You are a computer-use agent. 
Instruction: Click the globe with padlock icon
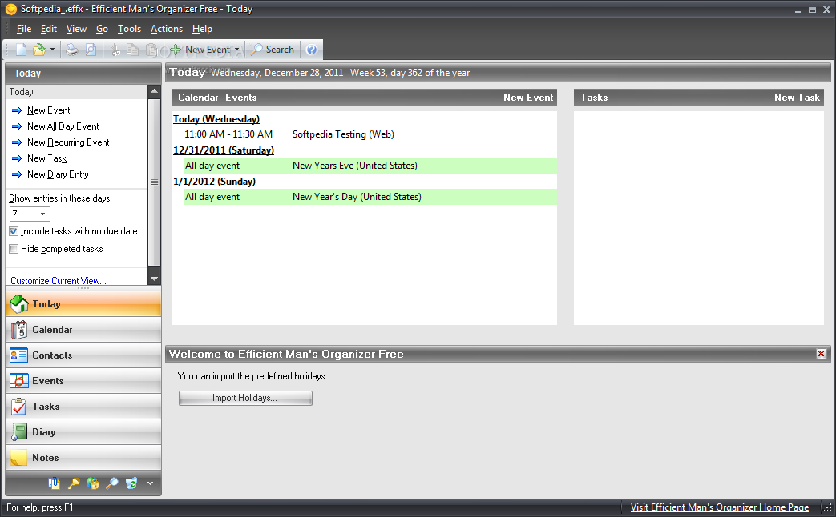coord(93,483)
